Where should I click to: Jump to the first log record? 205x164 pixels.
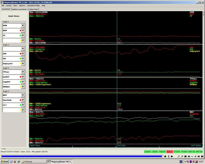click(x=185, y=156)
